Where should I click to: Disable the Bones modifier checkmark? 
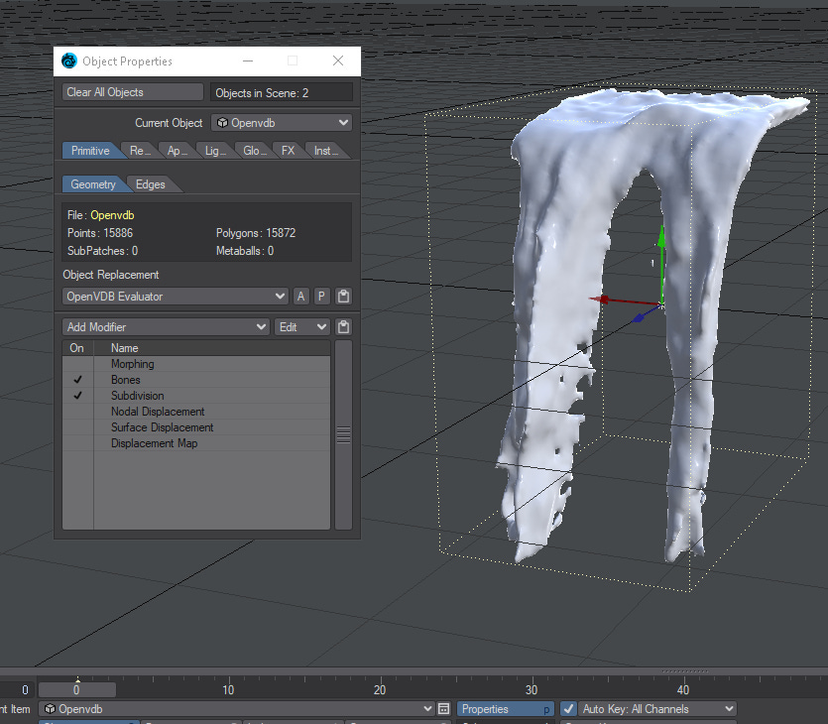coord(77,380)
